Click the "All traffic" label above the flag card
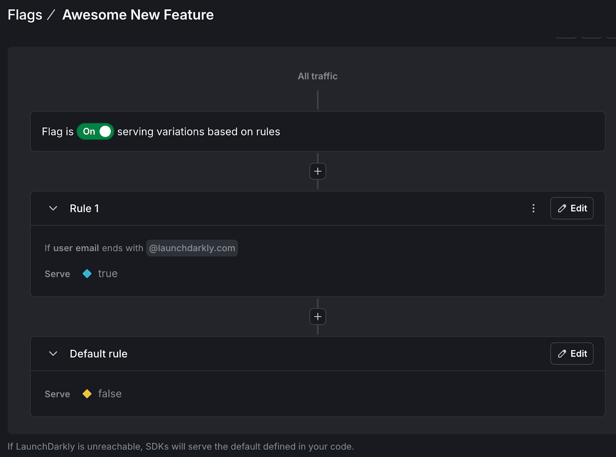The width and height of the screenshot is (616, 457). tap(317, 76)
